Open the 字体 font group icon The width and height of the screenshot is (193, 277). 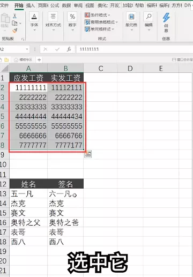tap(34, 17)
